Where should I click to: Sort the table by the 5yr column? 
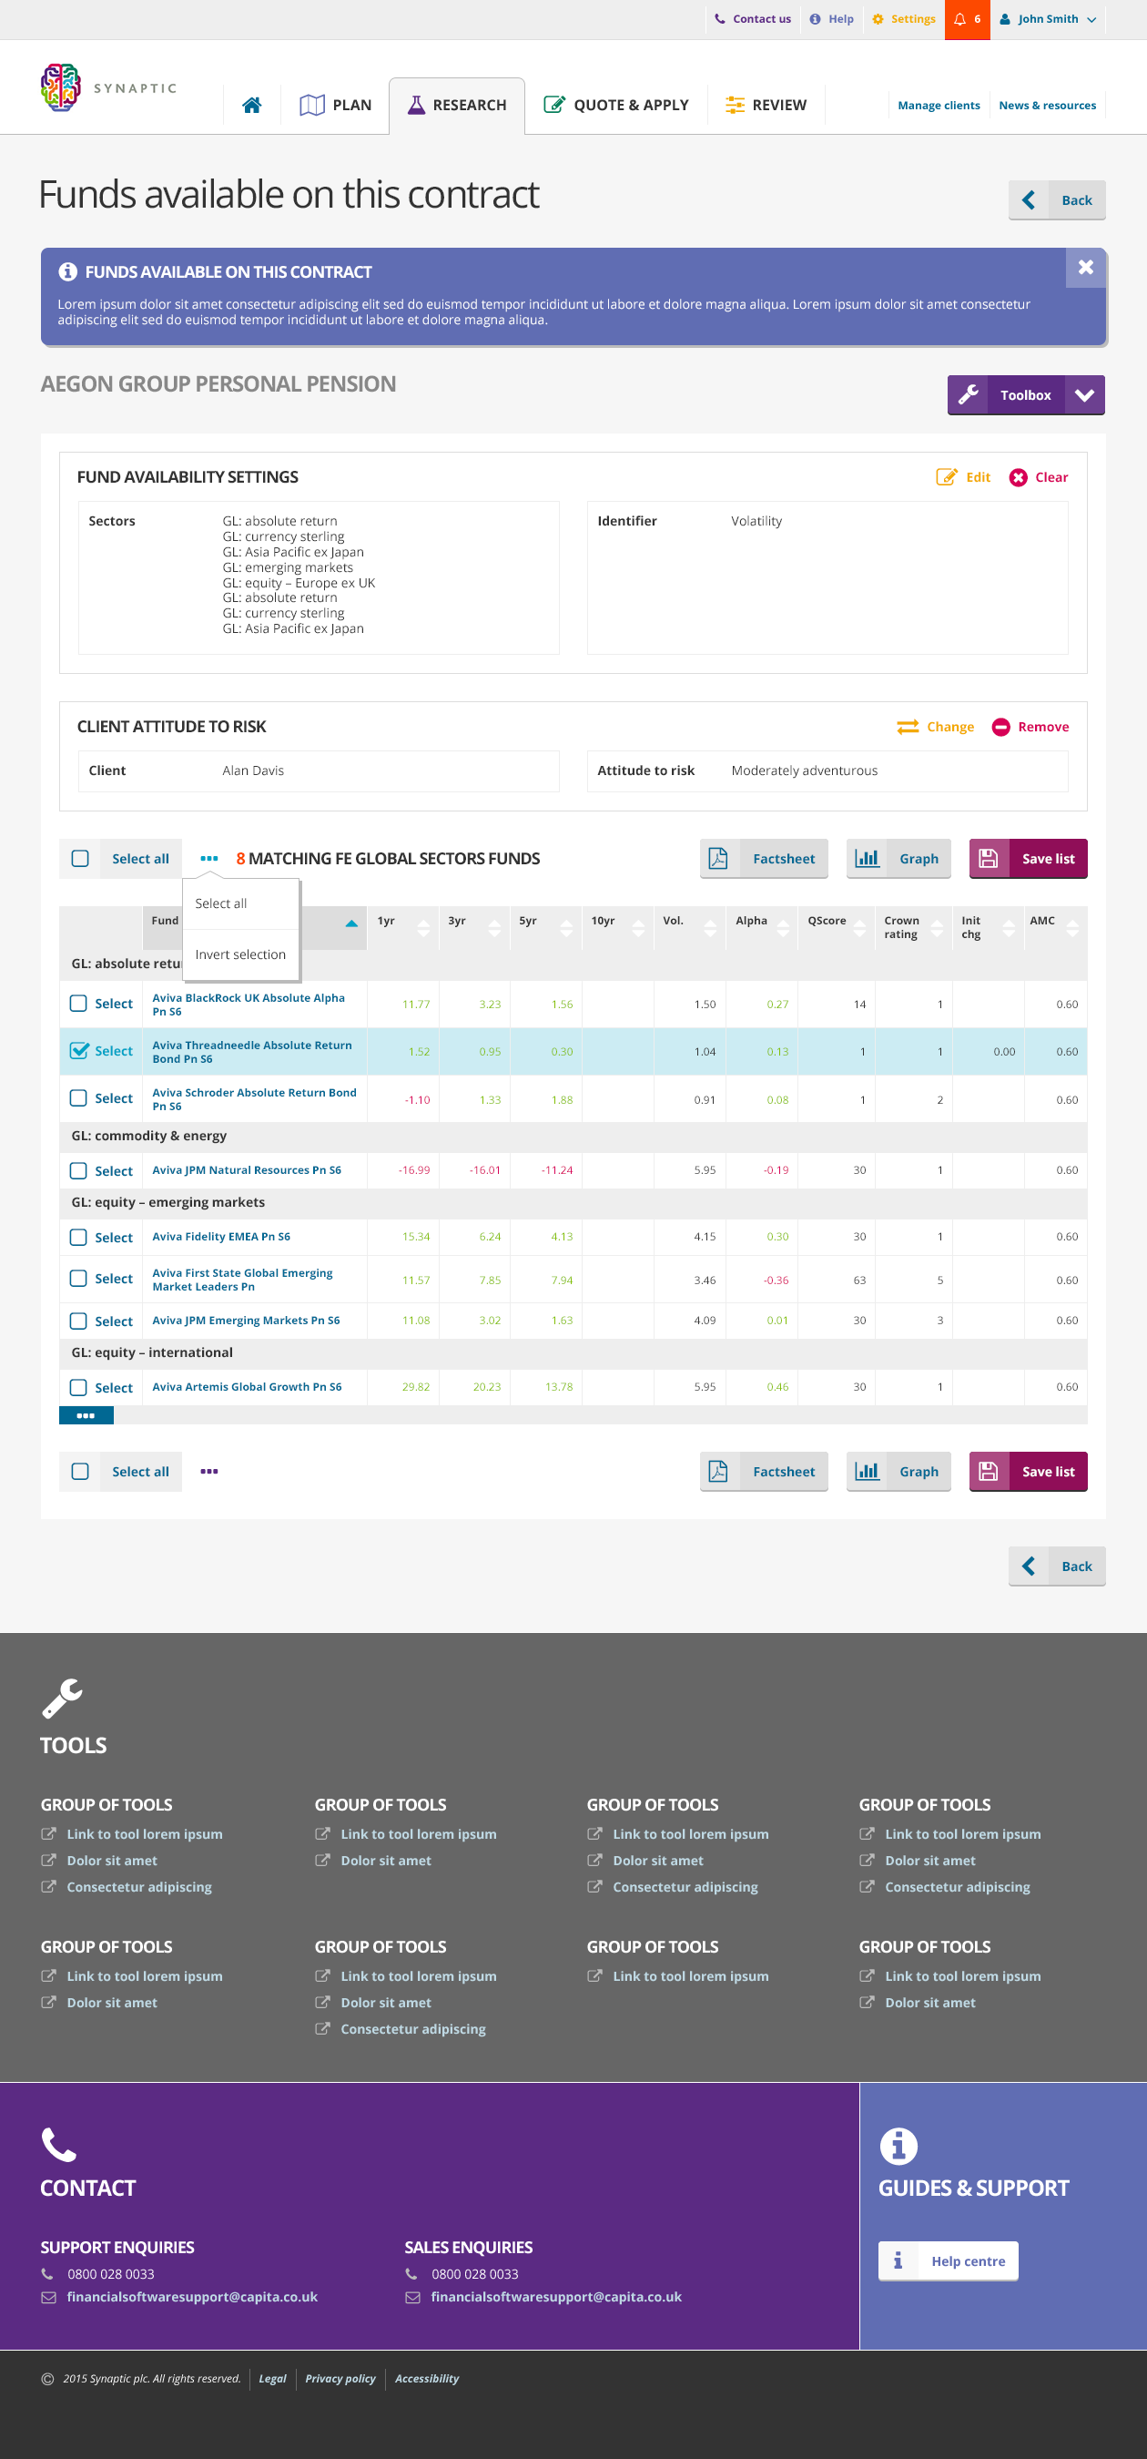click(x=567, y=928)
